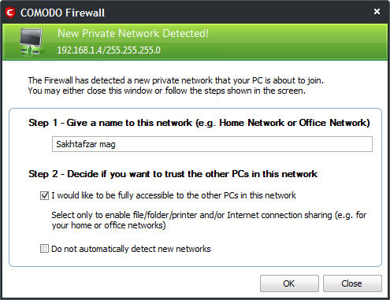Click the 'Do not automatically detect new networks' label
The width and height of the screenshot is (390, 300).
coord(131,249)
